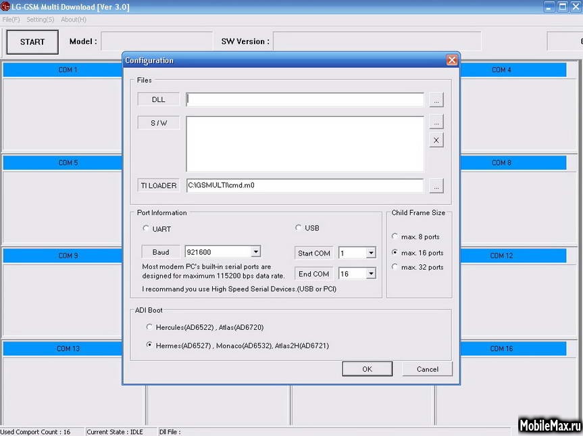Open the Setting(S) menu

point(40,20)
